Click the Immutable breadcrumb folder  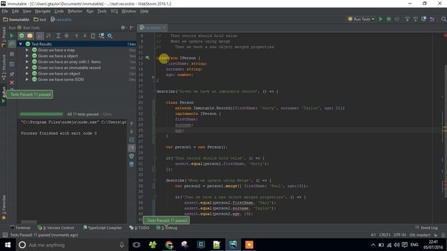click(x=16, y=20)
